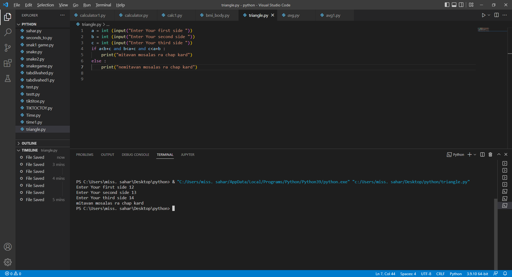Open the Terminal menu

tap(103, 5)
